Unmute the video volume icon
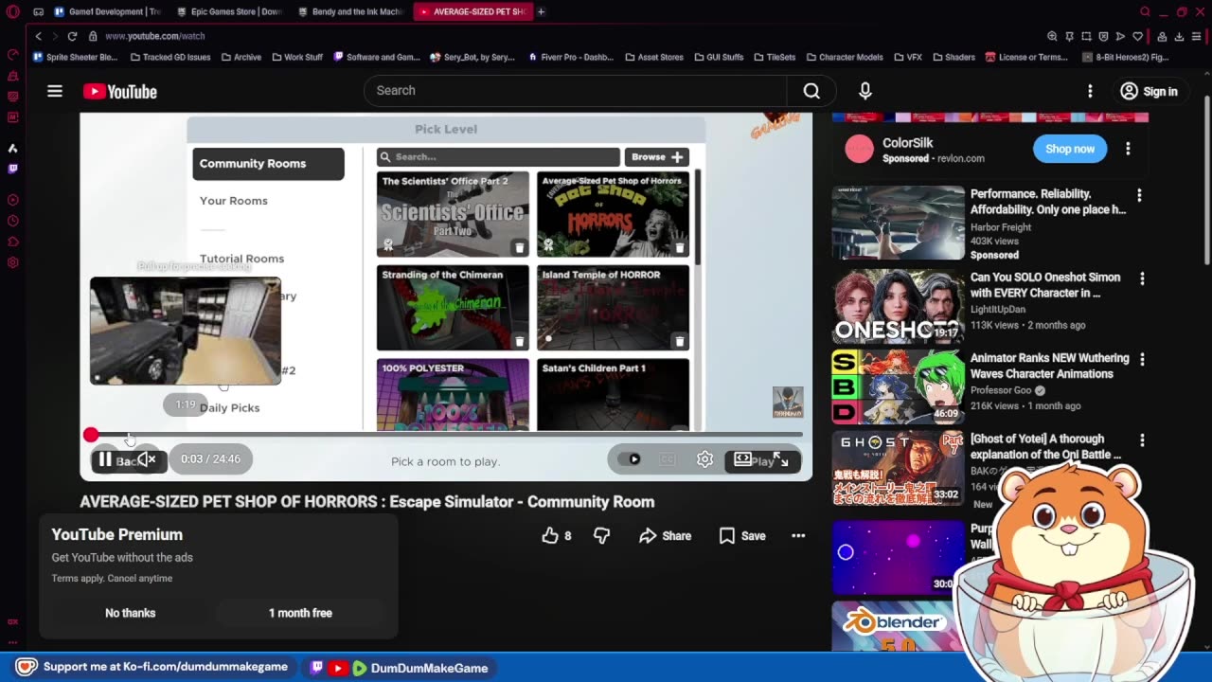The width and height of the screenshot is (1212, 682). [x=147, y=459]
